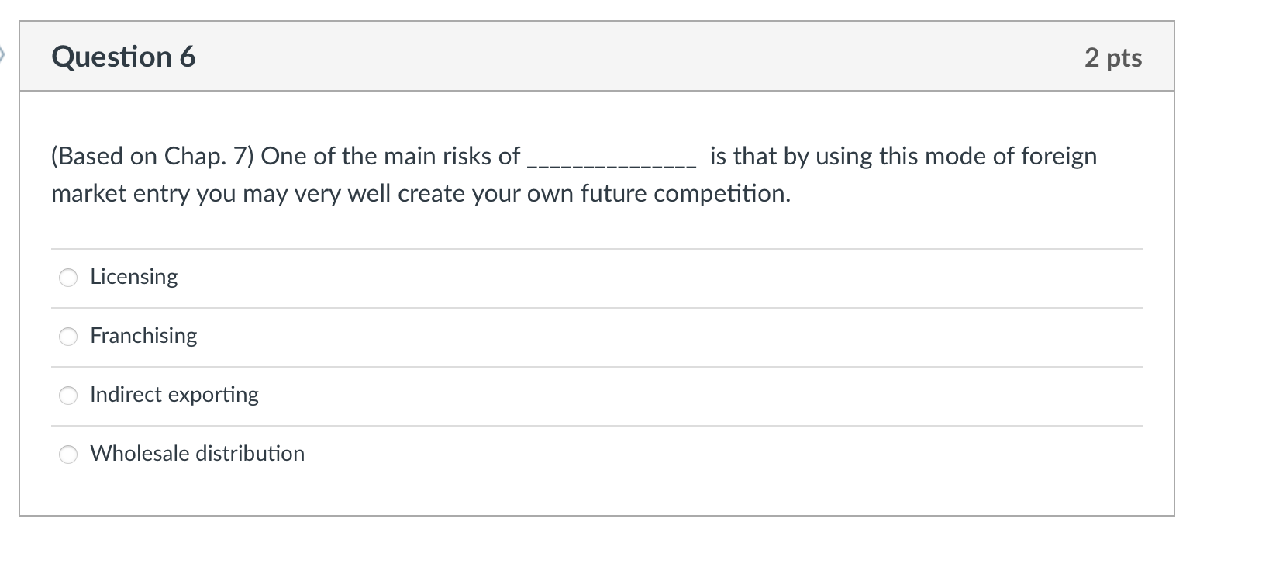Select the Franchising radio button
Screen dimensions: 1262x574
click(68, 336)
